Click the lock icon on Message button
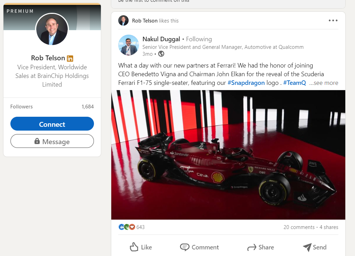This screenshot has width=355, height=256. click(37, 141)
